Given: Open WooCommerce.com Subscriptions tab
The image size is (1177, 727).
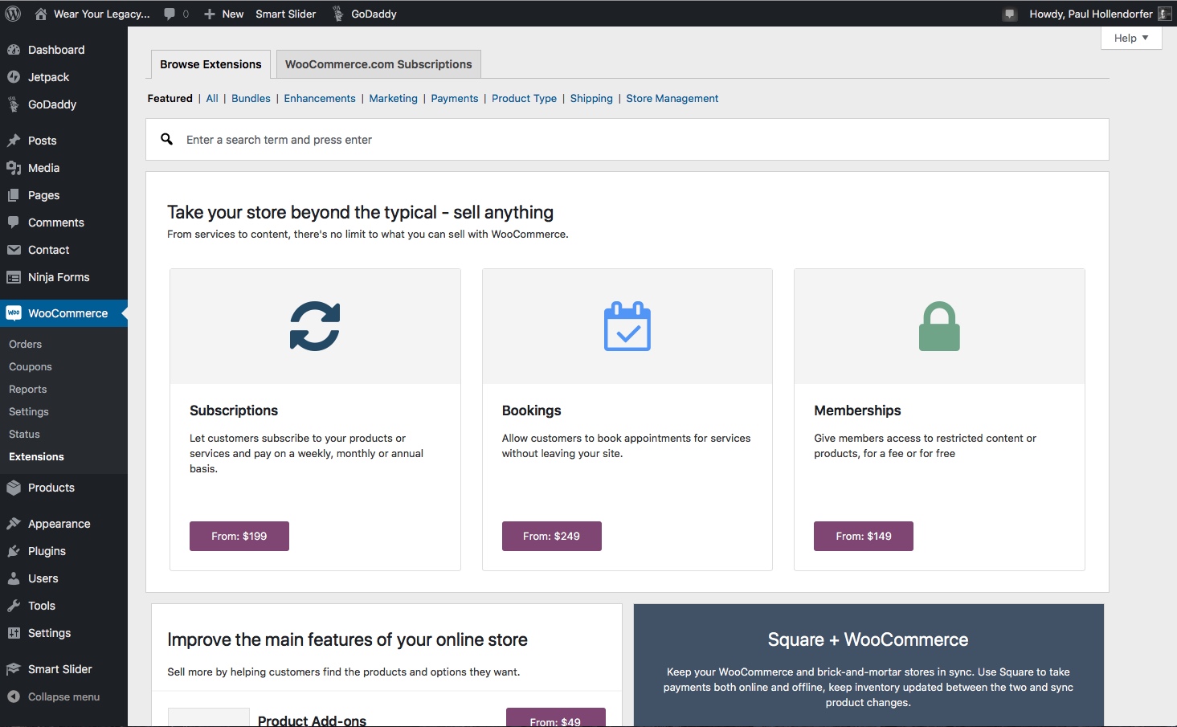Looking at the screenshot, I should [x=378, y=64].
